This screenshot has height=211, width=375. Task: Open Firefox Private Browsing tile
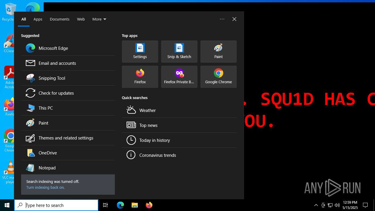[179, 77]
